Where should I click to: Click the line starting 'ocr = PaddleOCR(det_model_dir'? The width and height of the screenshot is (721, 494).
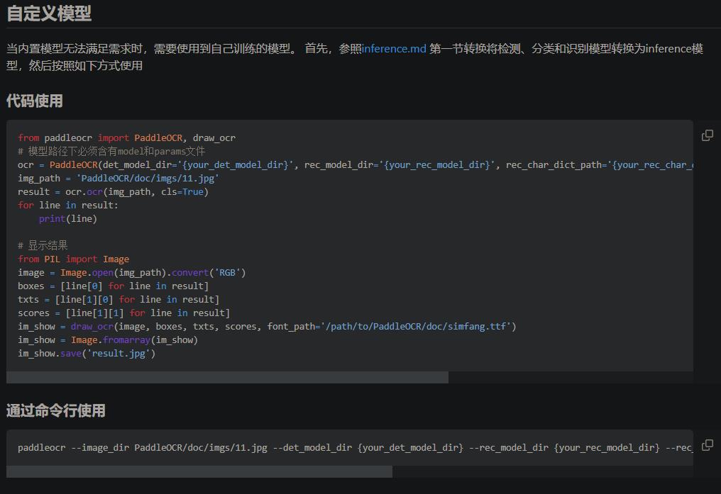point(355,165)
